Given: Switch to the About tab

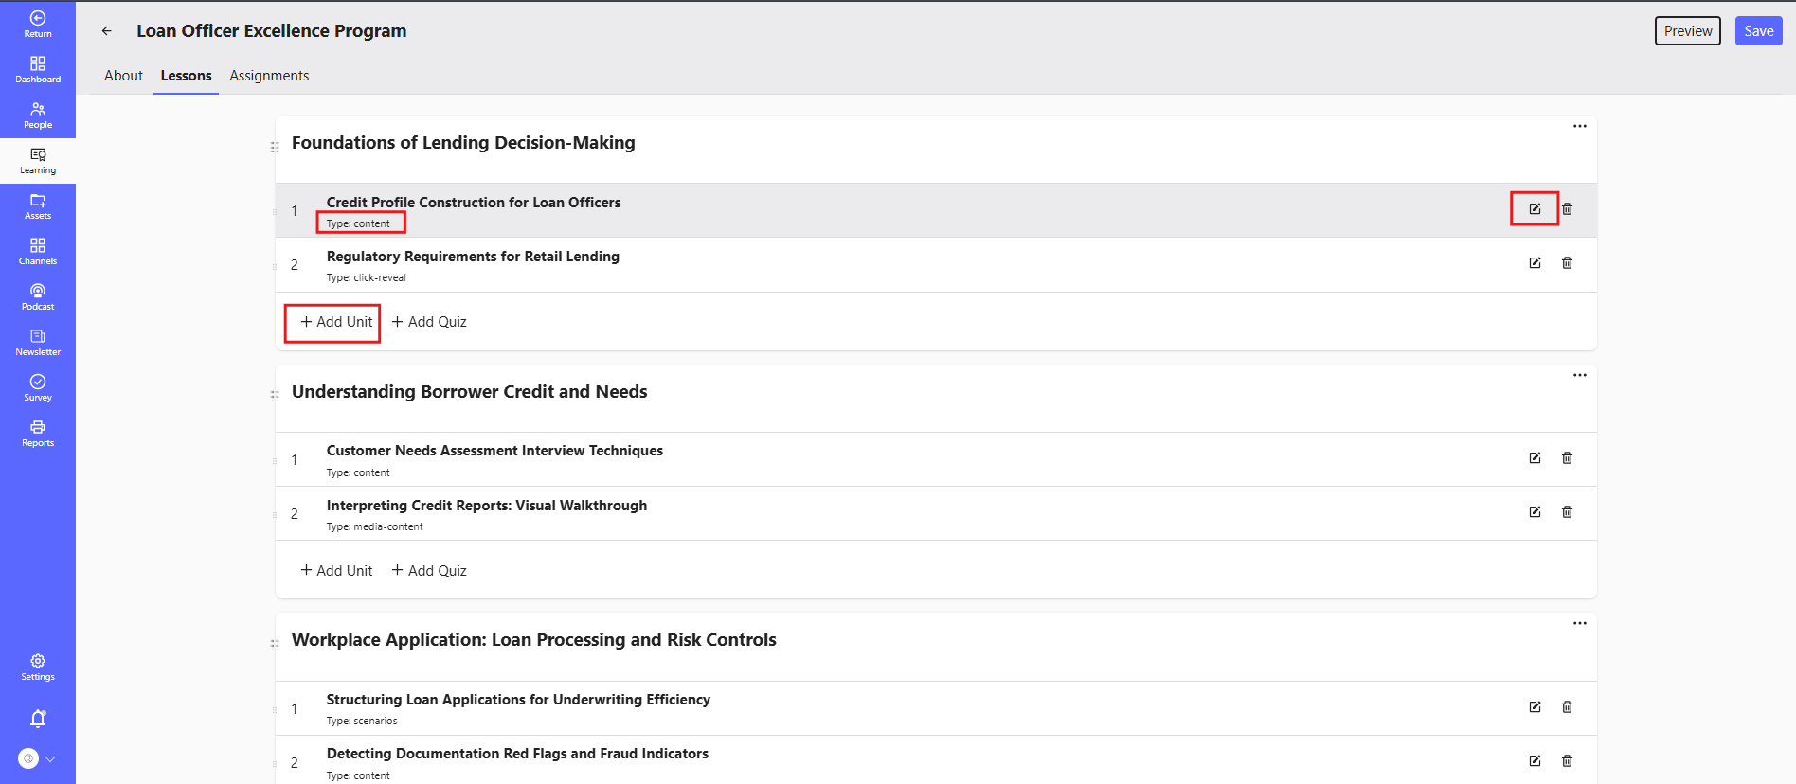Looking at the screenshot, I should coord(123,76).
